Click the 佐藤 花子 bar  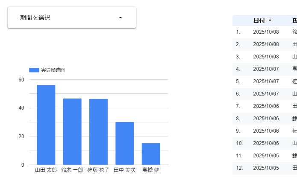coord(98,131)
